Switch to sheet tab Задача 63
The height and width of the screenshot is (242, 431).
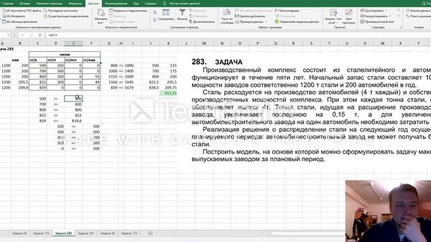click(x=20, y=233)
